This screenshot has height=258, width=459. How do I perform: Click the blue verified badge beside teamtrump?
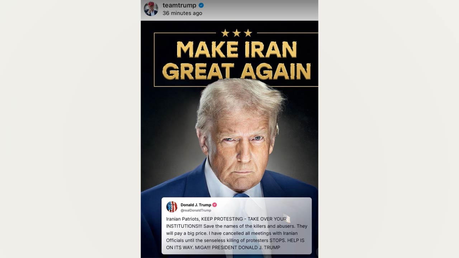click(x=201, y=5)
